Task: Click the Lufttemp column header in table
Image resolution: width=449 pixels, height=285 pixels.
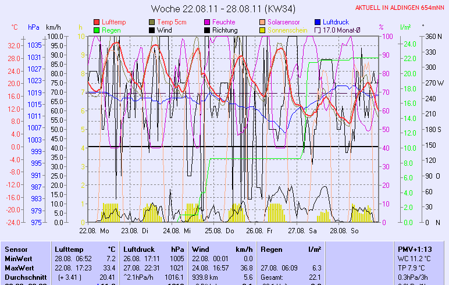Action: pos(67,249)
